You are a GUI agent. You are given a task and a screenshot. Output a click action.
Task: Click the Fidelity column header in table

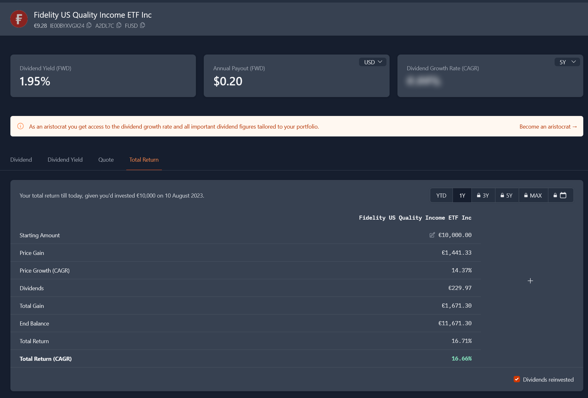[415, 218]
